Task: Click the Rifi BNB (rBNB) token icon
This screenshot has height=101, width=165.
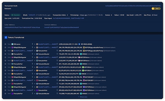Action: [79, 44]
